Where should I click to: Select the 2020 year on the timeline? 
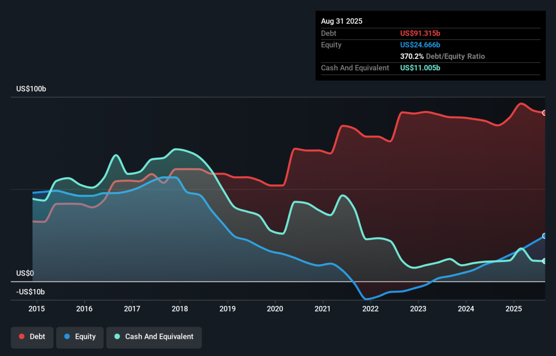tap(275, 309)
